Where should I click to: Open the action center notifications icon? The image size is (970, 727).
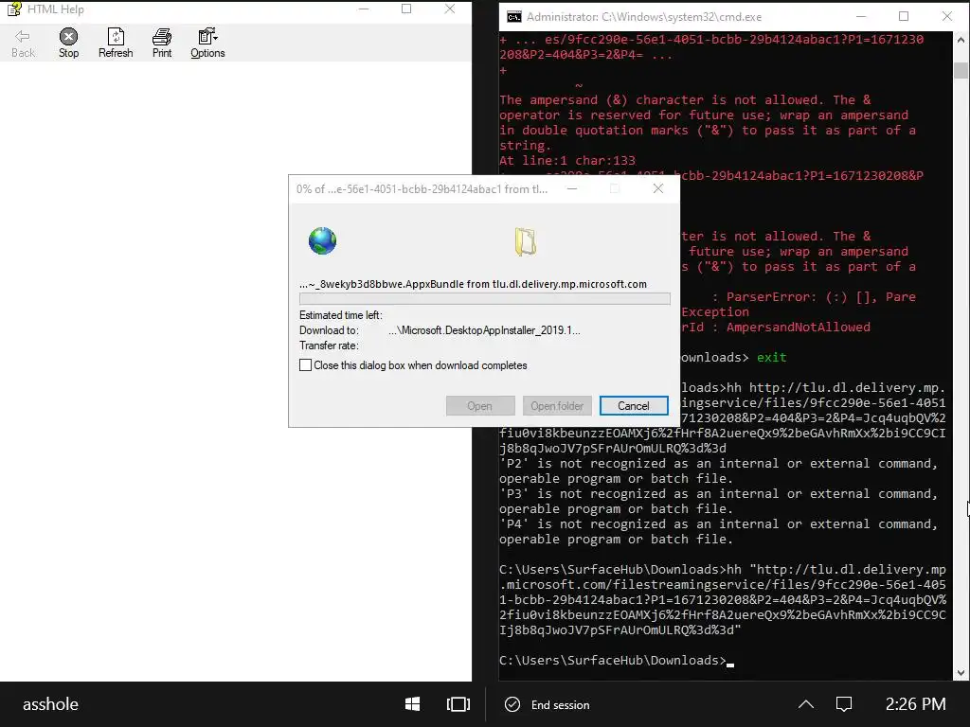click(844, 704)
